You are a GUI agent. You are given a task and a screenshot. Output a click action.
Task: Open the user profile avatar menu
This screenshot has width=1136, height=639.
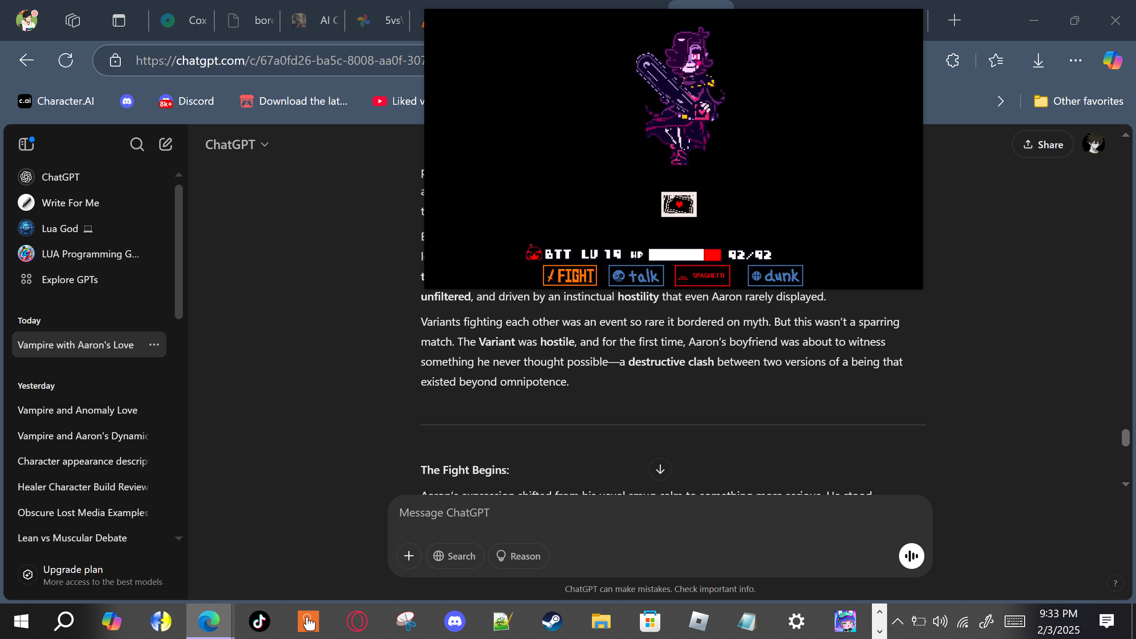[1093, 144]
